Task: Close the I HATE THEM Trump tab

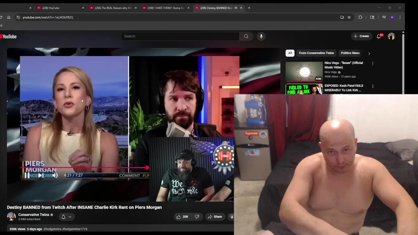Action: pyautogui.click(x=188, y=8)
